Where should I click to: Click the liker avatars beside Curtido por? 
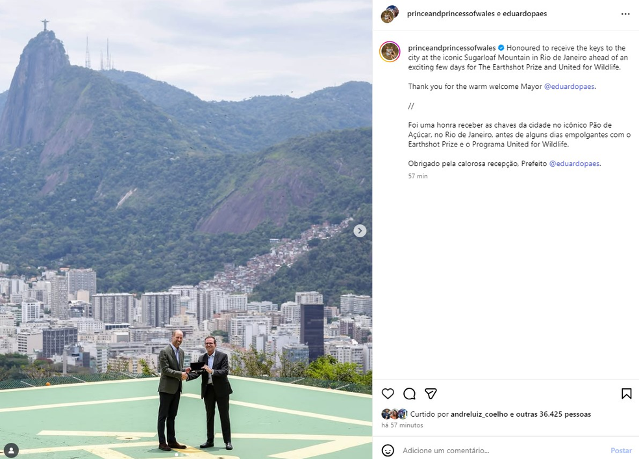coord(394,414)
